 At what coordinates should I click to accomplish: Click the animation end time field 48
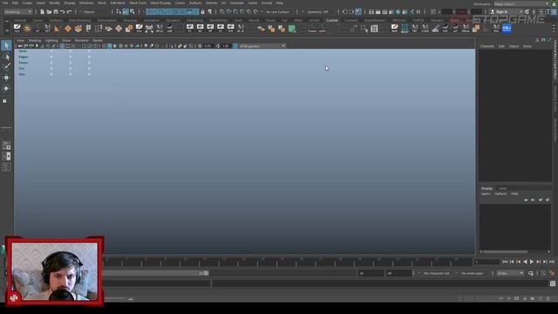pyautogui.click(x=398, y=273)
